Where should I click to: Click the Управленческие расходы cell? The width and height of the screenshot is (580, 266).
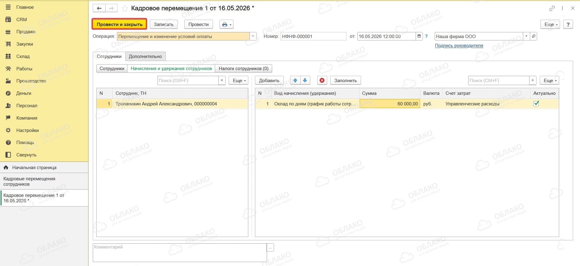486,104
